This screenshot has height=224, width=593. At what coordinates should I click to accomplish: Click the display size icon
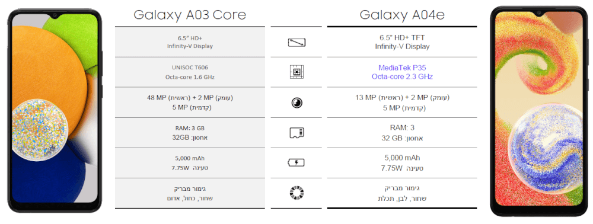(296, 42)
